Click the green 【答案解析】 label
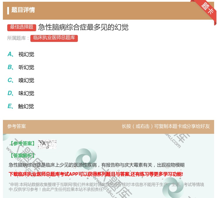Viewport: 217px width, 198px height. tap(23, 156)
